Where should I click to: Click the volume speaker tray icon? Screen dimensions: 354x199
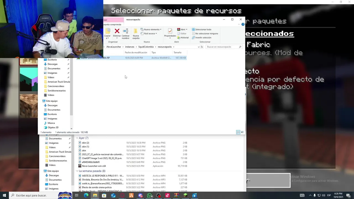323,195
